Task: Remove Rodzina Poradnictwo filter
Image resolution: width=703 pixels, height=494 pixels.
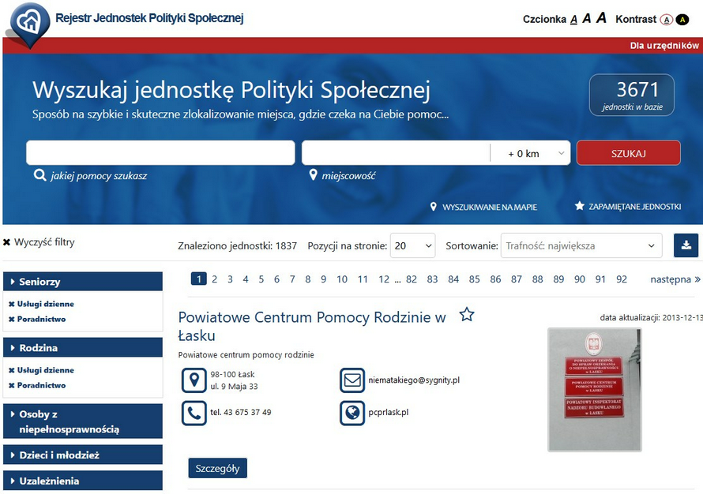Action: pos(12,386)
